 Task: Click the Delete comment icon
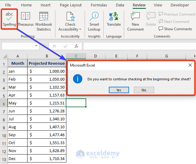(151, 16)
